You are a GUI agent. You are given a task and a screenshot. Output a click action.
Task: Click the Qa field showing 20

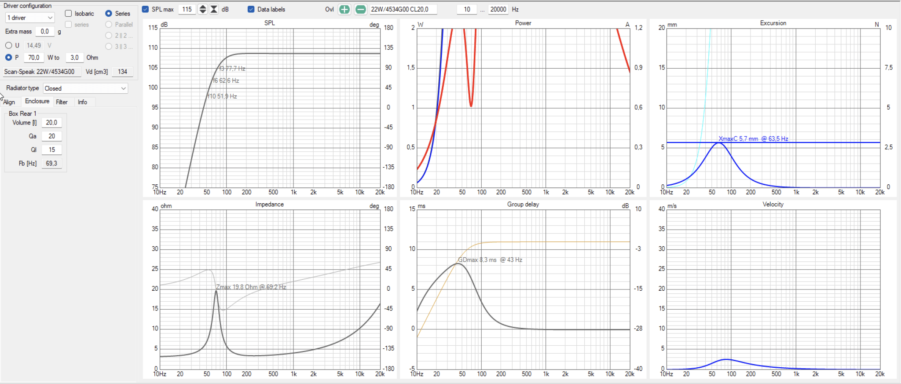point(51,136)
